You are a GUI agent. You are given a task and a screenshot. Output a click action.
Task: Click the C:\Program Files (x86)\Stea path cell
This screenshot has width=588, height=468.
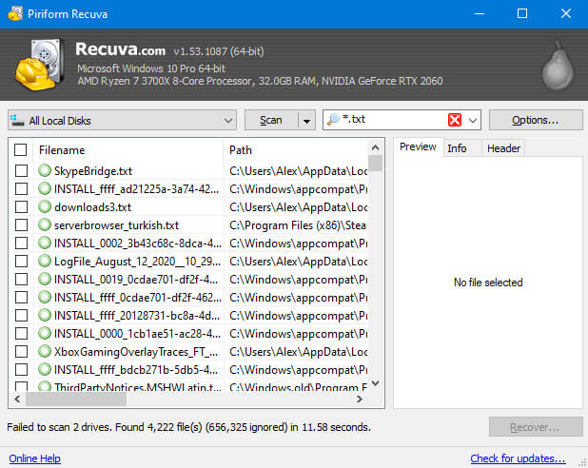pos(298,225)
